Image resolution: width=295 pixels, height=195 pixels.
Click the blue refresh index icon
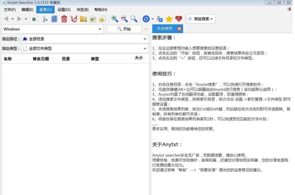tap(146, 19)
